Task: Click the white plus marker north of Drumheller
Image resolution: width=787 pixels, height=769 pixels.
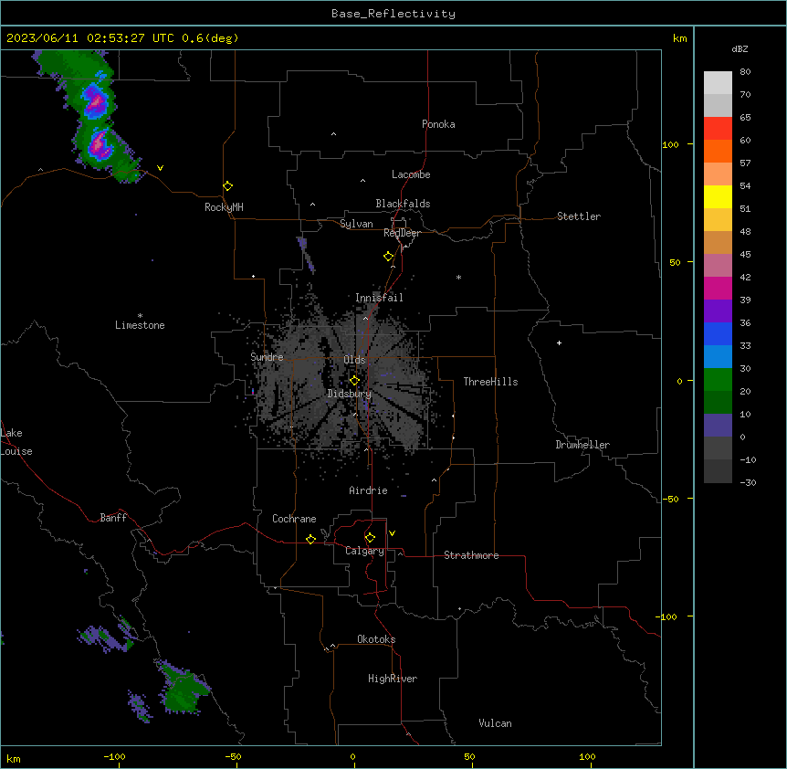Action: 559,342
